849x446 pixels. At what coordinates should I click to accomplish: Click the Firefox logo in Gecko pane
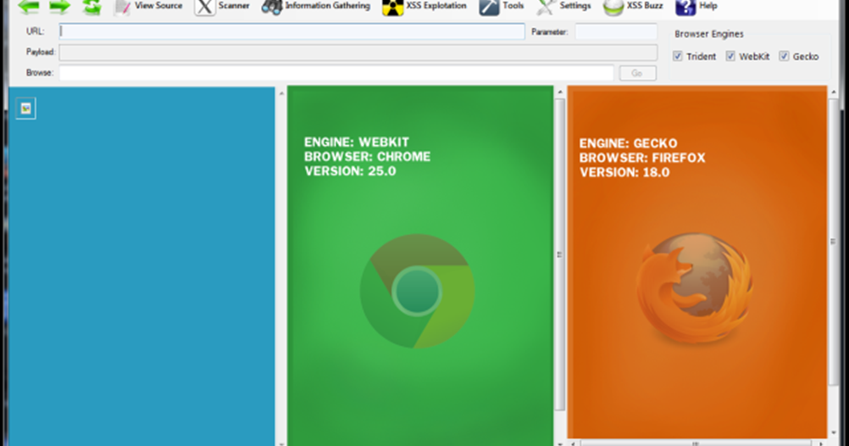point(695,287)
